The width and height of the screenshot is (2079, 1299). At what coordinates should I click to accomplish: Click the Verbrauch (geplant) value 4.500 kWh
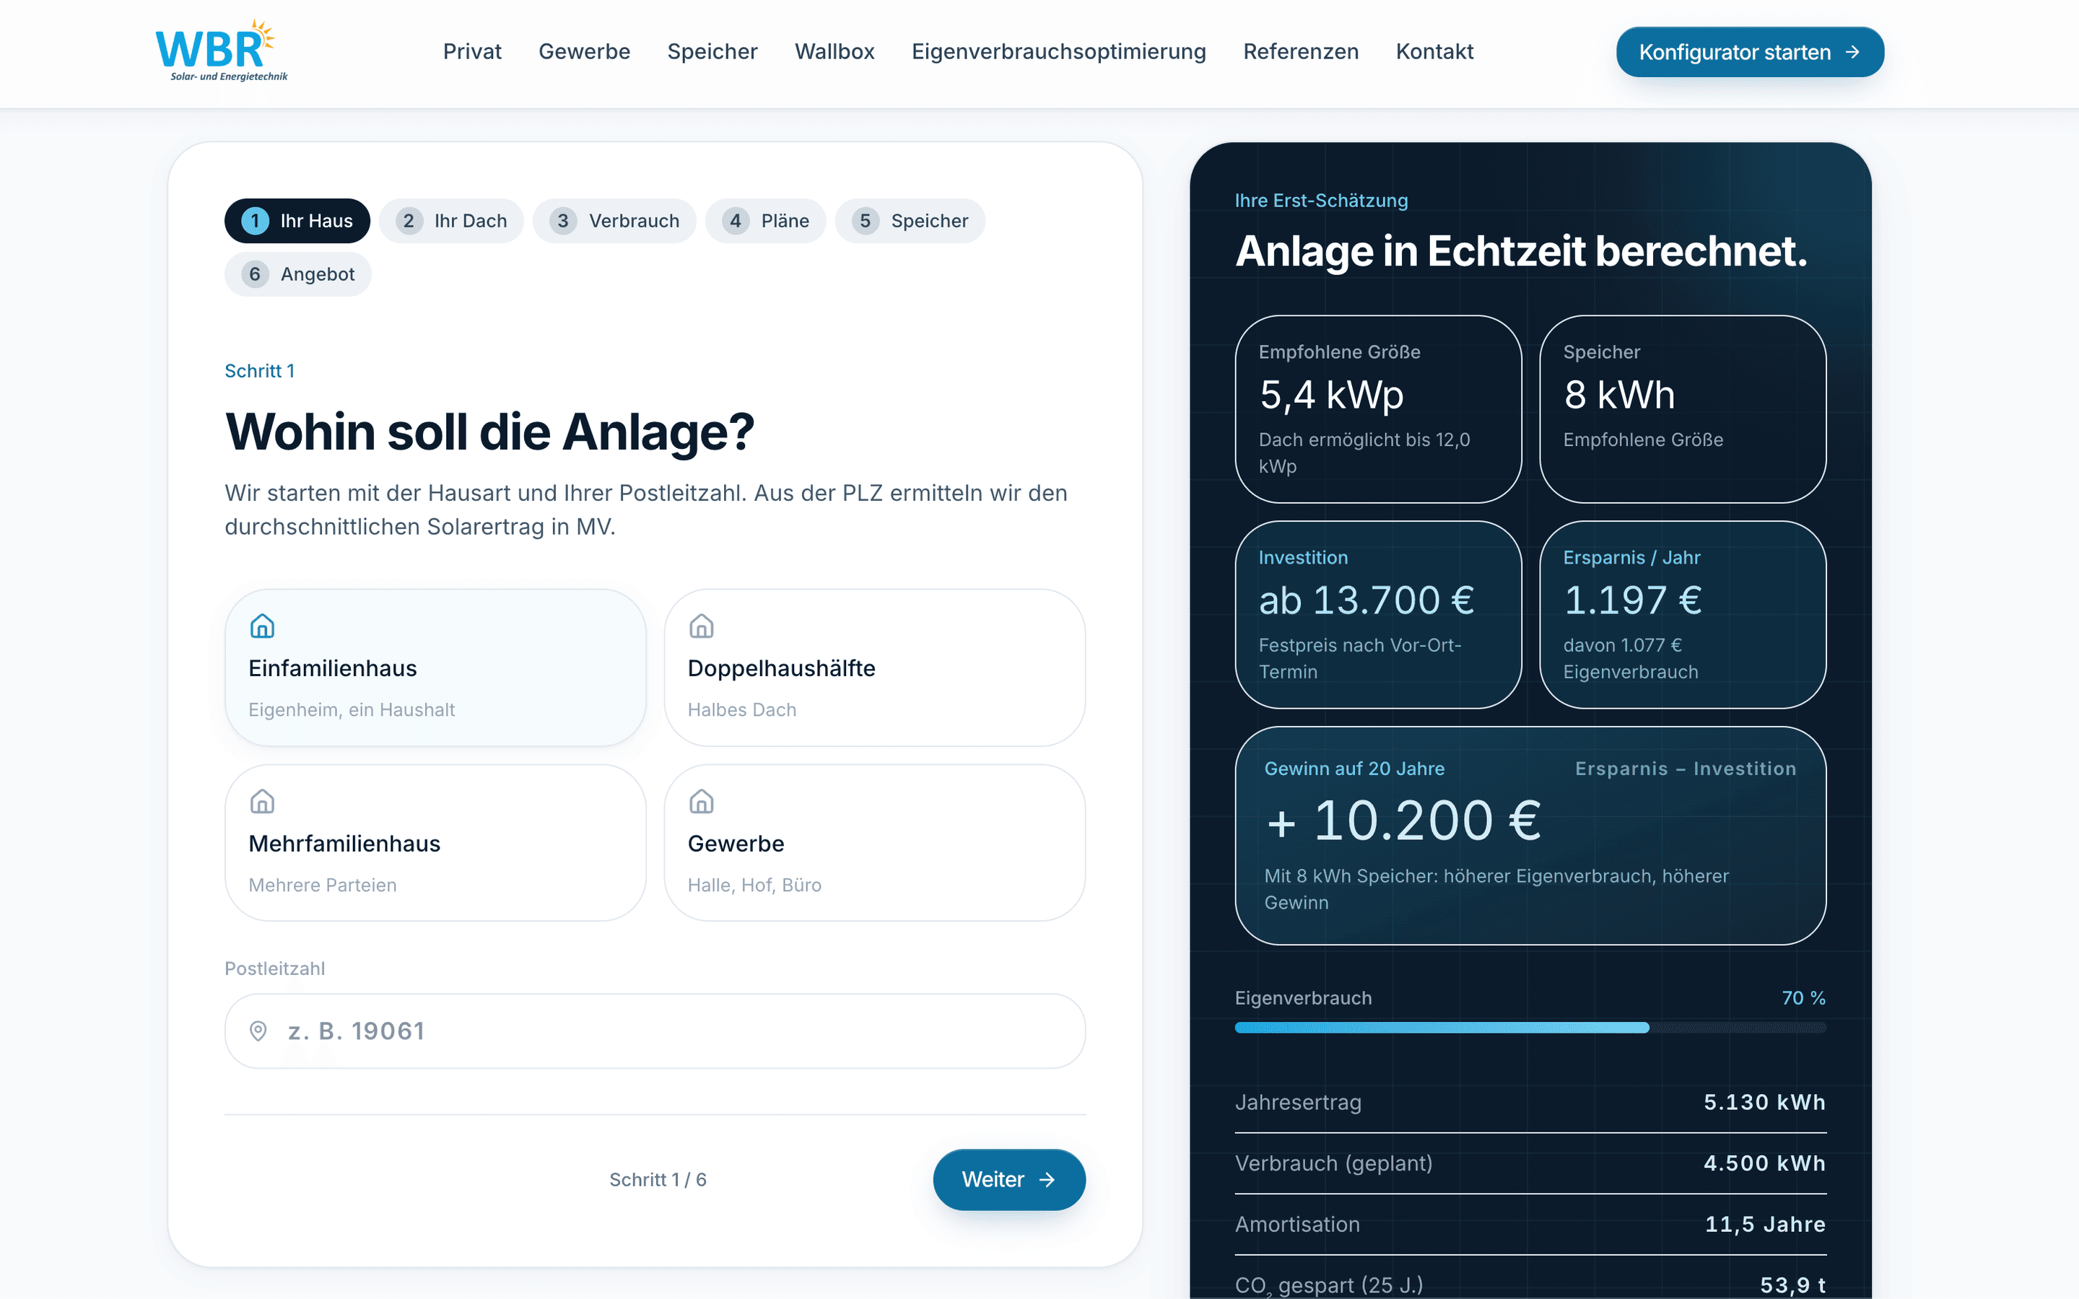[1764, 1163]
